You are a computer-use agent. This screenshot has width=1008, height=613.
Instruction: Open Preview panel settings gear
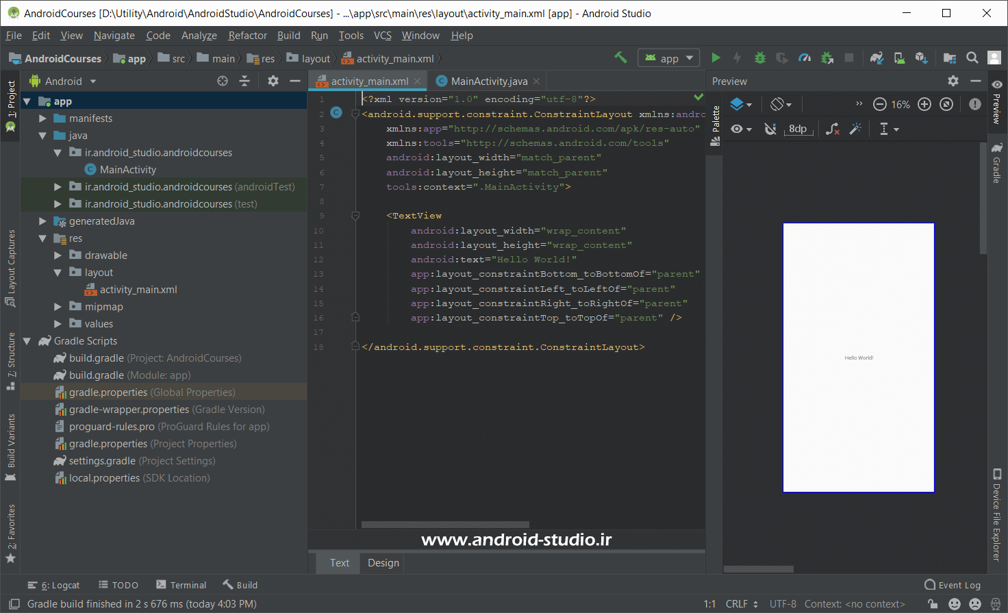953,81
